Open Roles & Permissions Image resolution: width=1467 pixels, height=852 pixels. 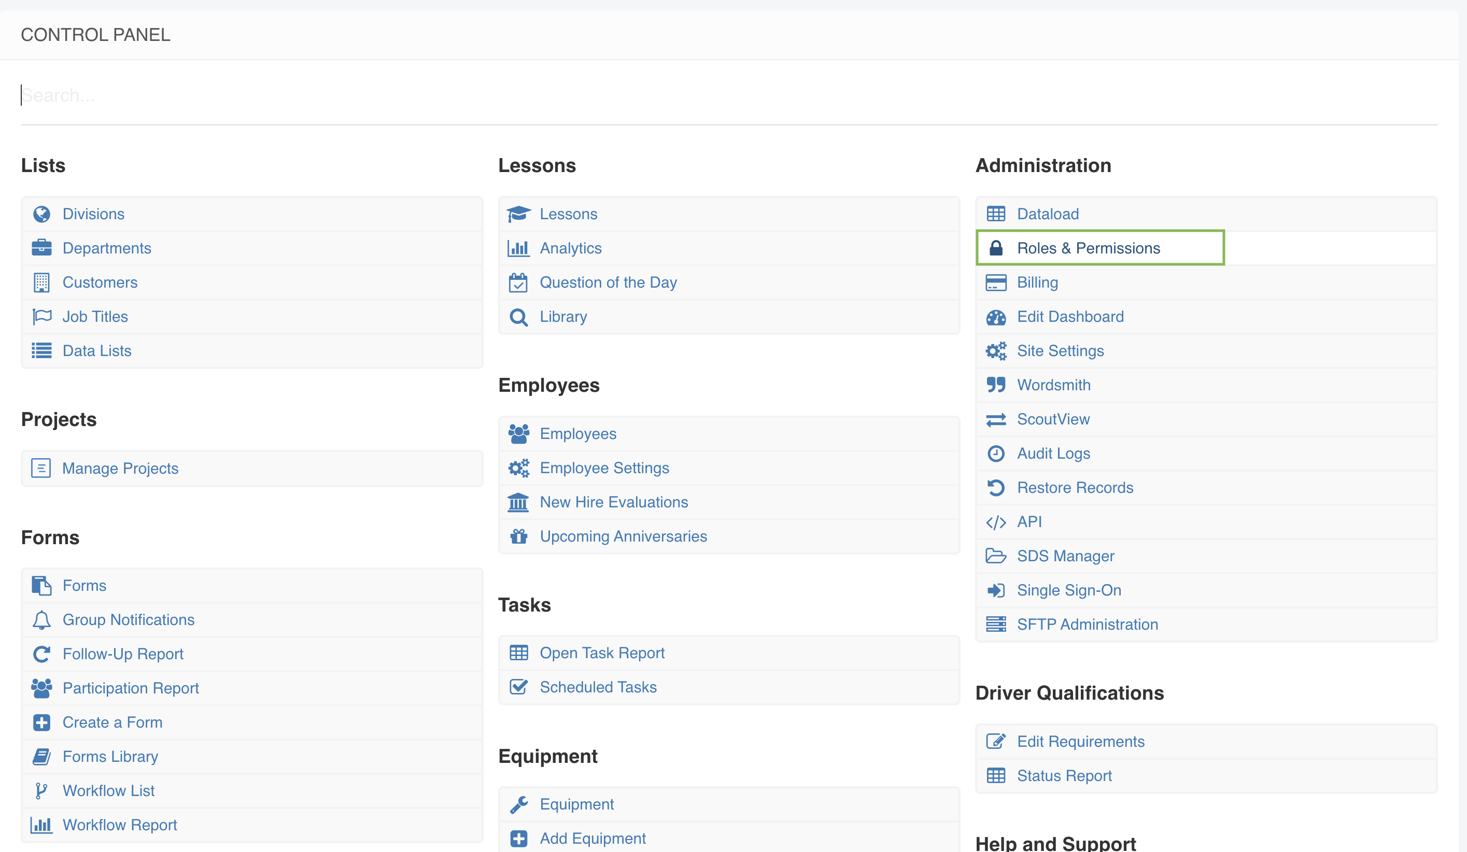(x=1089, y=248)
